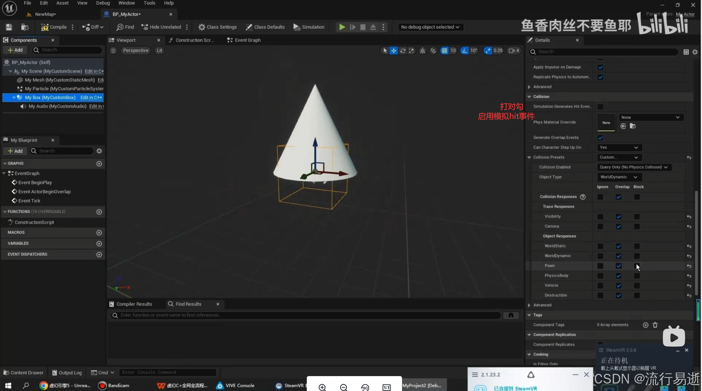Image resolution: width=702 pixels, height=391 pixels.
Task: Open Details panel settings gear
Action: (x=695, y=52)
